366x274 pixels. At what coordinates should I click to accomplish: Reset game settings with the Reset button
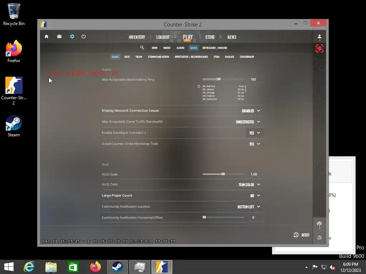pyautogui.click(x=302, y=235)
